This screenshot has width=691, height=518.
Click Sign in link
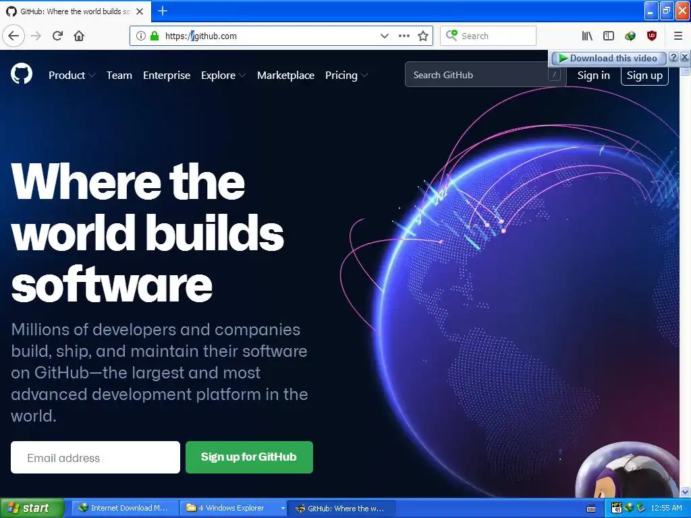[x=594, y=76]
